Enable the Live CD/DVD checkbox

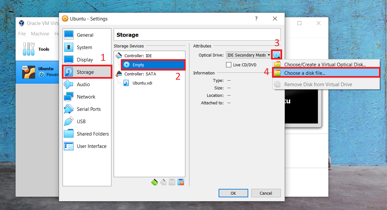click(229, 65)
